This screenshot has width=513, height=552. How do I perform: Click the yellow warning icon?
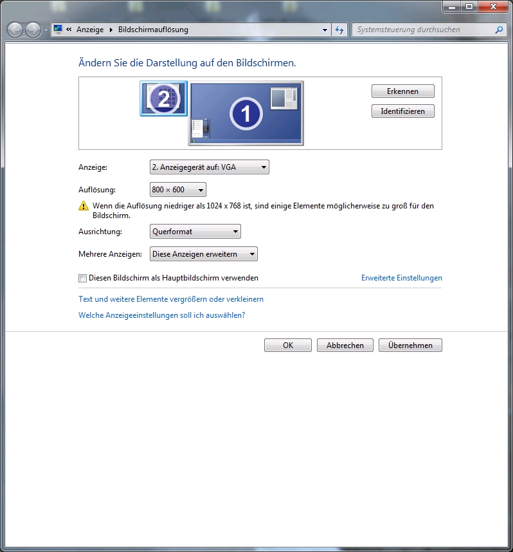click(84, 206)
